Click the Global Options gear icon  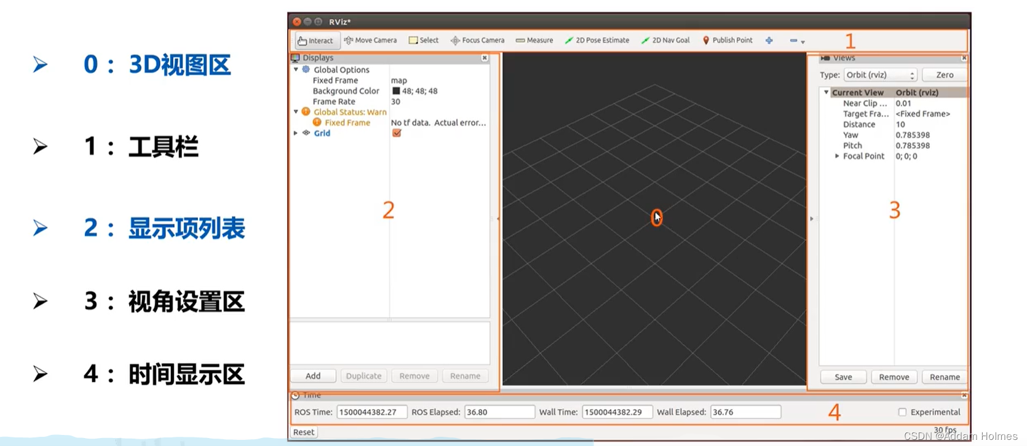click(306, 69)
